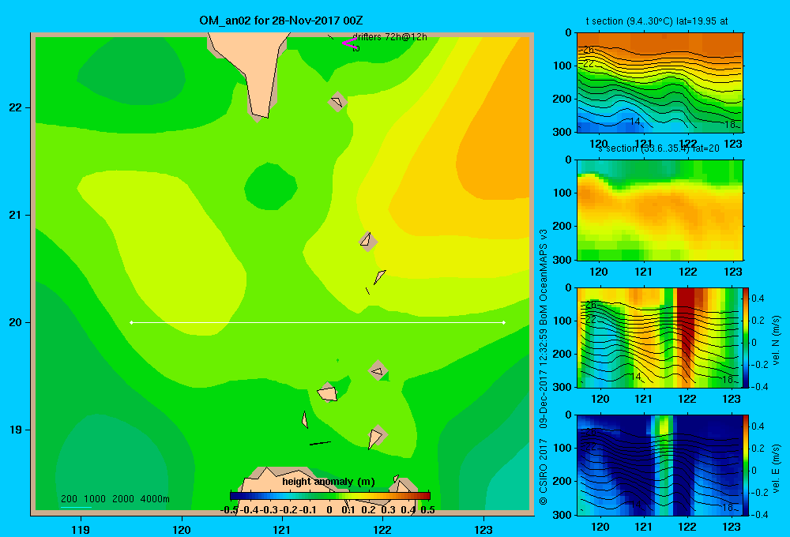Viewport: 790px width, 537px height.
Task: Select the 'drifters 72h@12h' label
Action: (x=389, y=37)
